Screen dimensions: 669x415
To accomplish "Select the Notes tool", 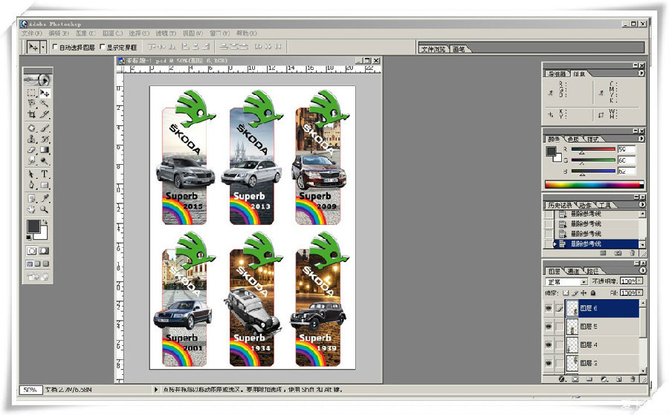I will click(31, 198).
